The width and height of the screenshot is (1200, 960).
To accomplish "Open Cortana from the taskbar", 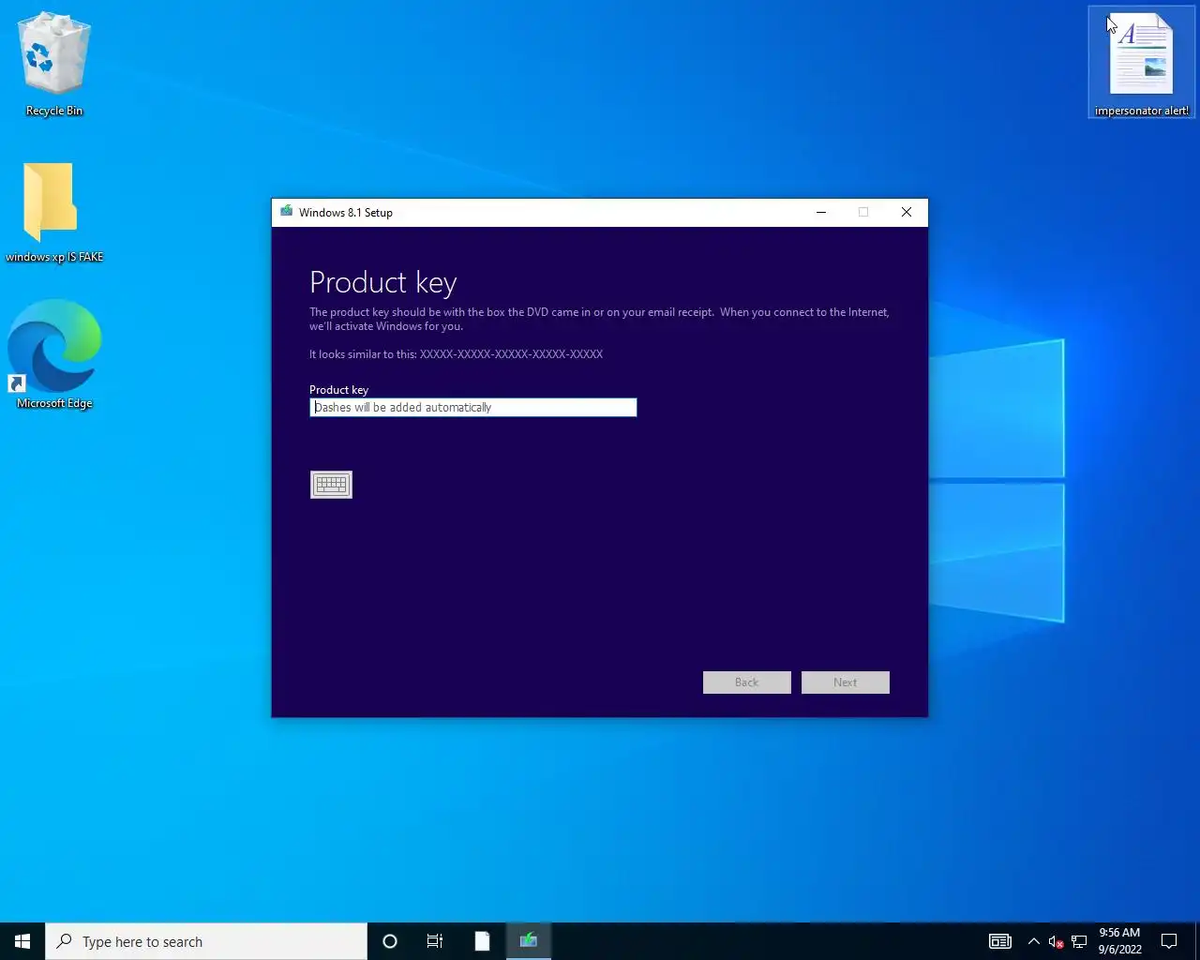I will [390, 941].
